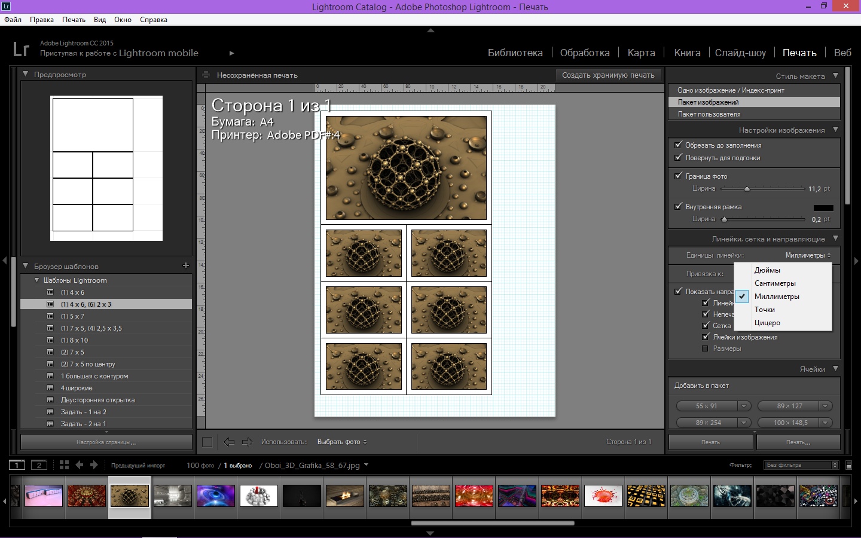Uncheck Повернуть для подгонки option

pos(678,157)
